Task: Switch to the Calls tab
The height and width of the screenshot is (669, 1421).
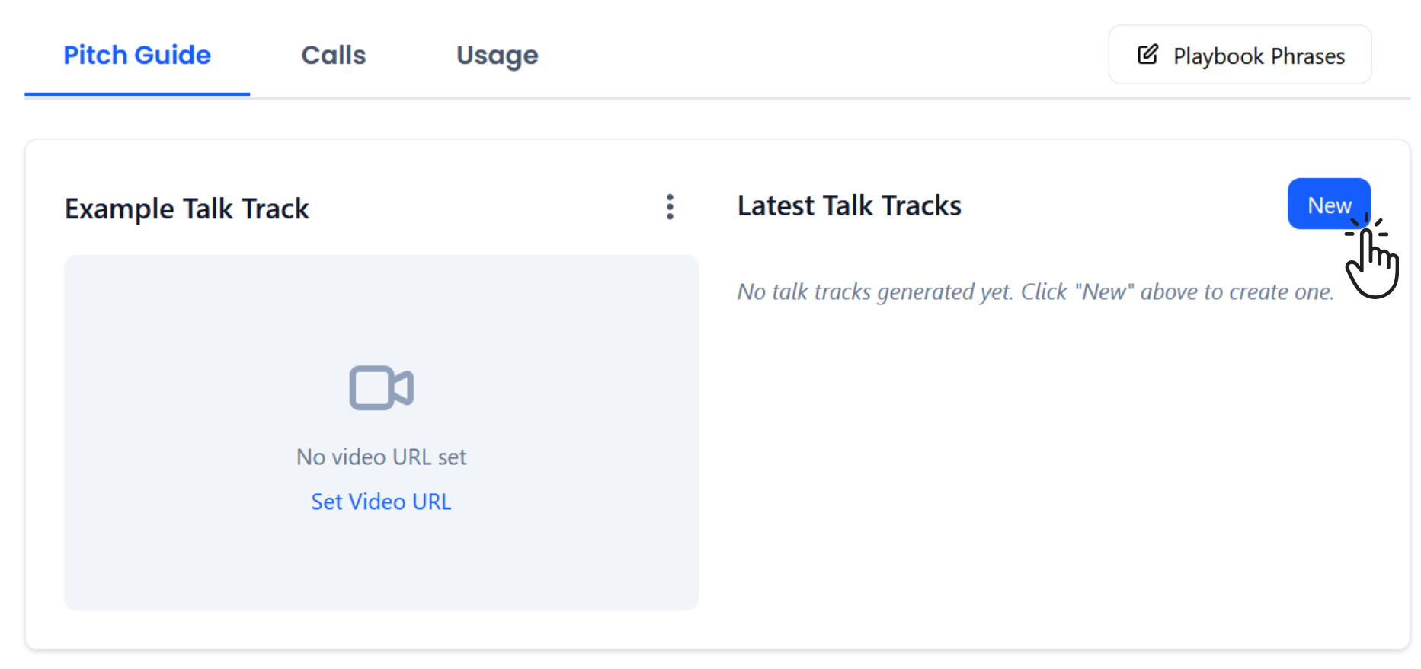Action: pos(333,55)
